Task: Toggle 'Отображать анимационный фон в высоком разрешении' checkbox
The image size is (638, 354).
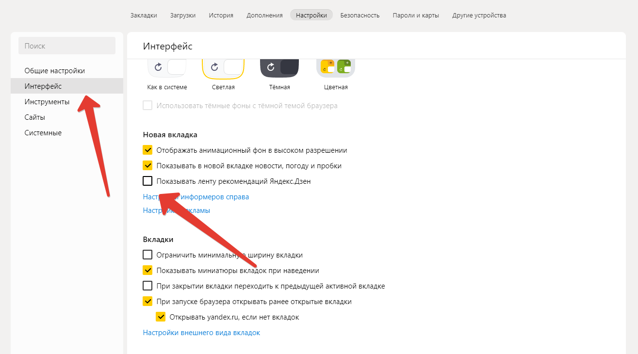Action: click(148, 150)
